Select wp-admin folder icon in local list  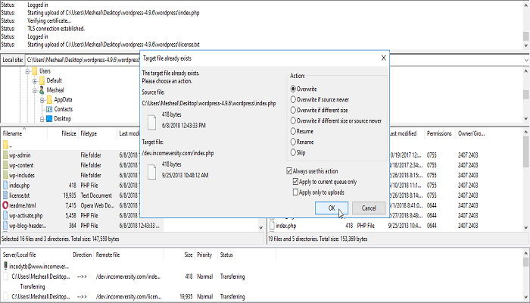[5, 155]
